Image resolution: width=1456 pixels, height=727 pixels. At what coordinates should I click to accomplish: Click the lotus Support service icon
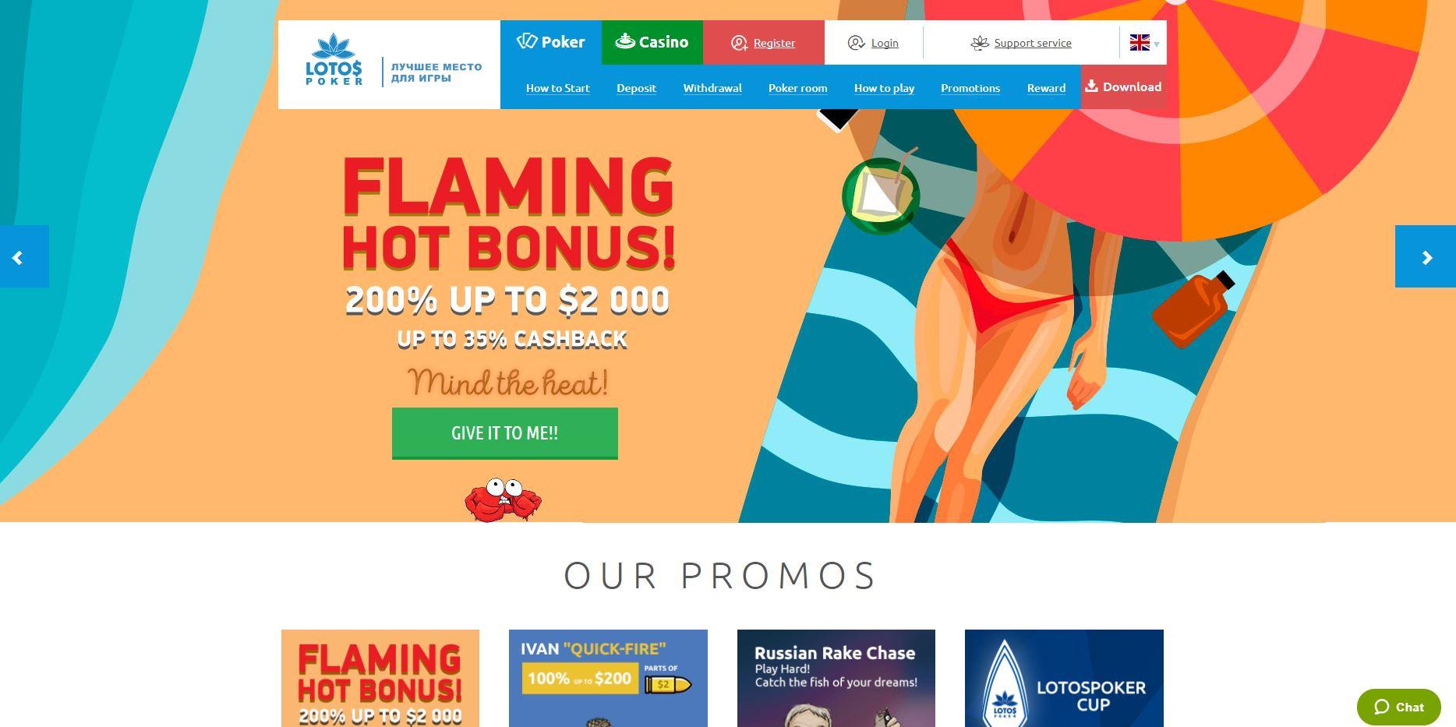(x=980, y=43)
